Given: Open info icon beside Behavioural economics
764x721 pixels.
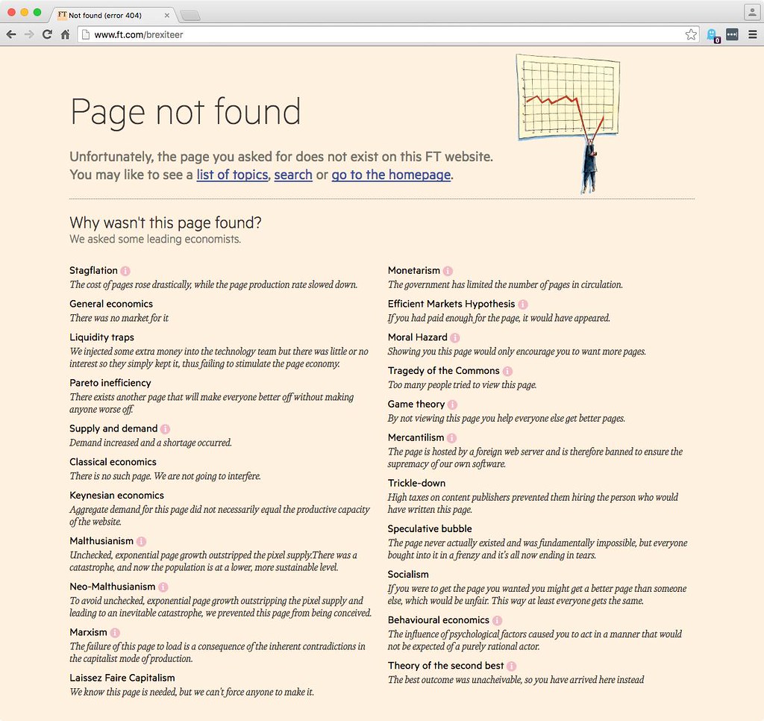Looking at the screenshot, I should tap(497, 620).
